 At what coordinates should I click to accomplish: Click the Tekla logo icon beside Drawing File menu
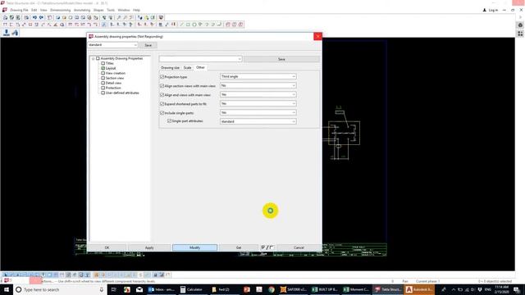(5, 10)
